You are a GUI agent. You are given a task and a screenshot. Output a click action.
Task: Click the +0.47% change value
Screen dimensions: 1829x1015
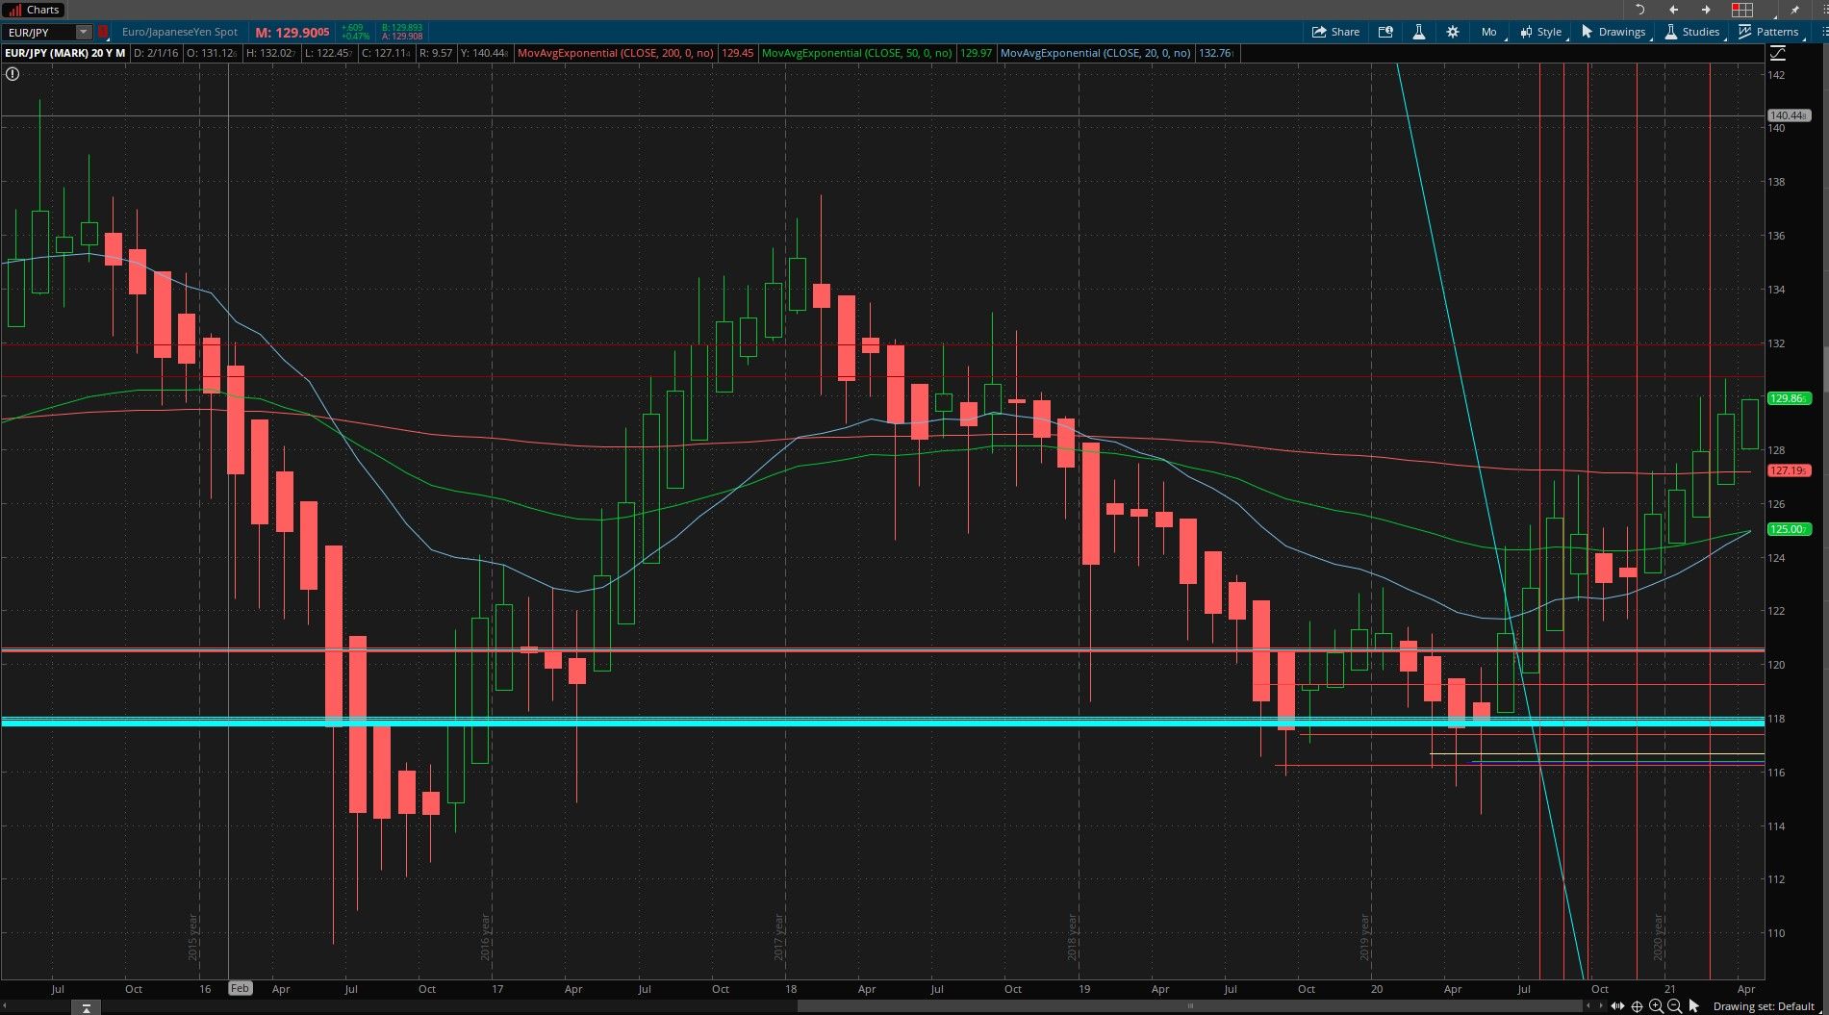pyautogui.click(x=355, y=37)
